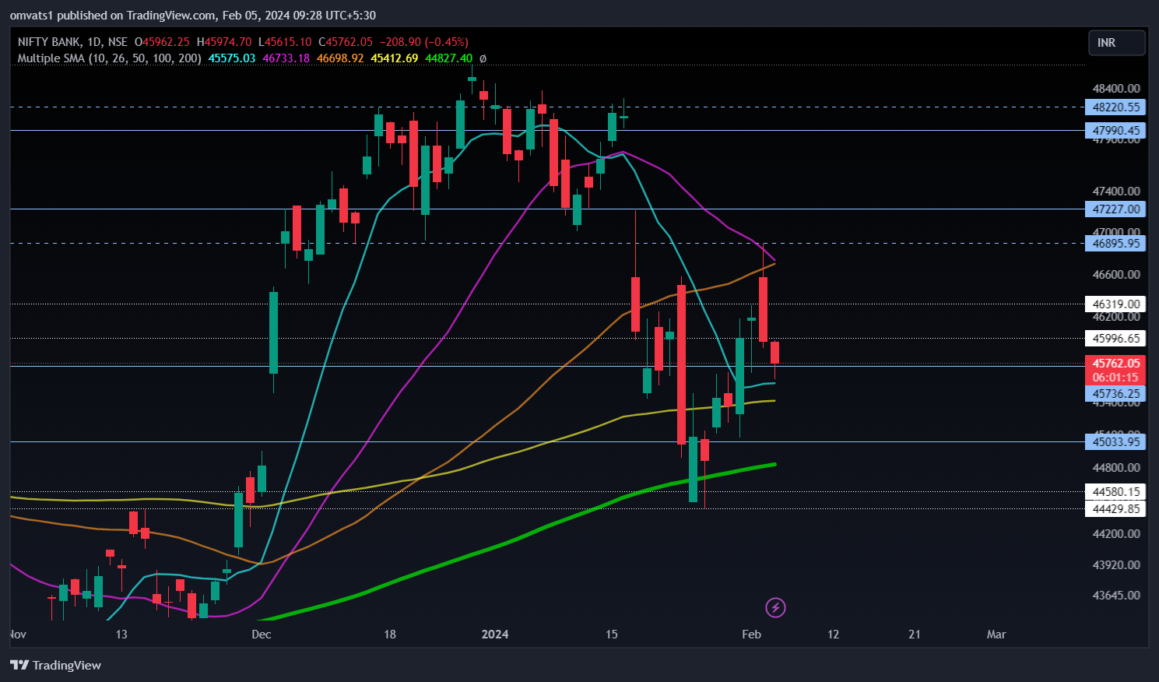
Task: Click the 44200.00 price axis tick
Action: pyautogui.click(x=1116, y=534)
